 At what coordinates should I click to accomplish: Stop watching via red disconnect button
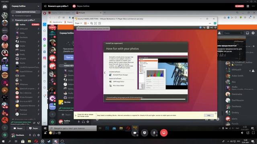click(x=164, y=133)
